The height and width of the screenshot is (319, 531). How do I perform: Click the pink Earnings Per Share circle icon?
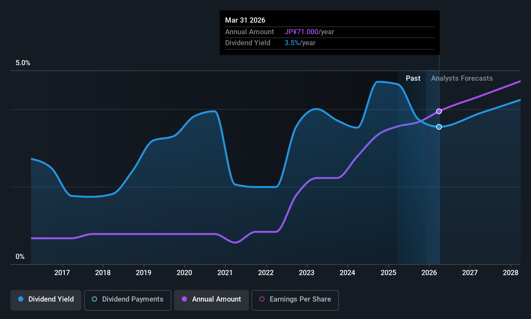(262, 299)
